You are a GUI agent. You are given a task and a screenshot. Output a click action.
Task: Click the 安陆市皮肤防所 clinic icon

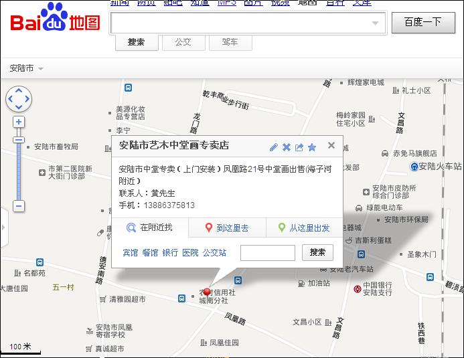(366, 192)
